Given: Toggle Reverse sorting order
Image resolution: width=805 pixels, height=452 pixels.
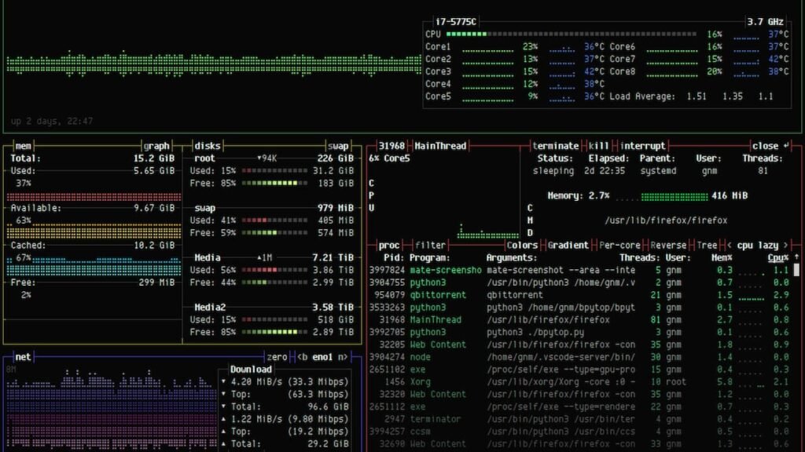Looking at the screenshot, I should click(668, 245).
